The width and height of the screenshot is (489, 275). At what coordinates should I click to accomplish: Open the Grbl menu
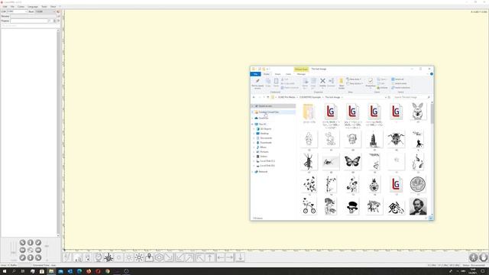[5, 7]
